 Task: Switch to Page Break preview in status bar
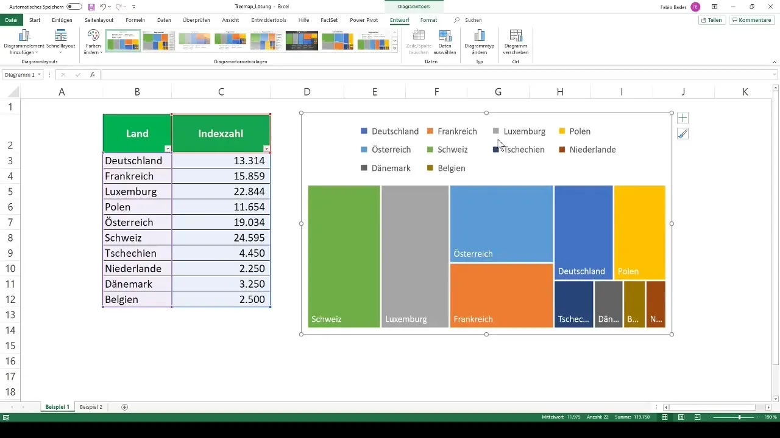tap(698, 417)
